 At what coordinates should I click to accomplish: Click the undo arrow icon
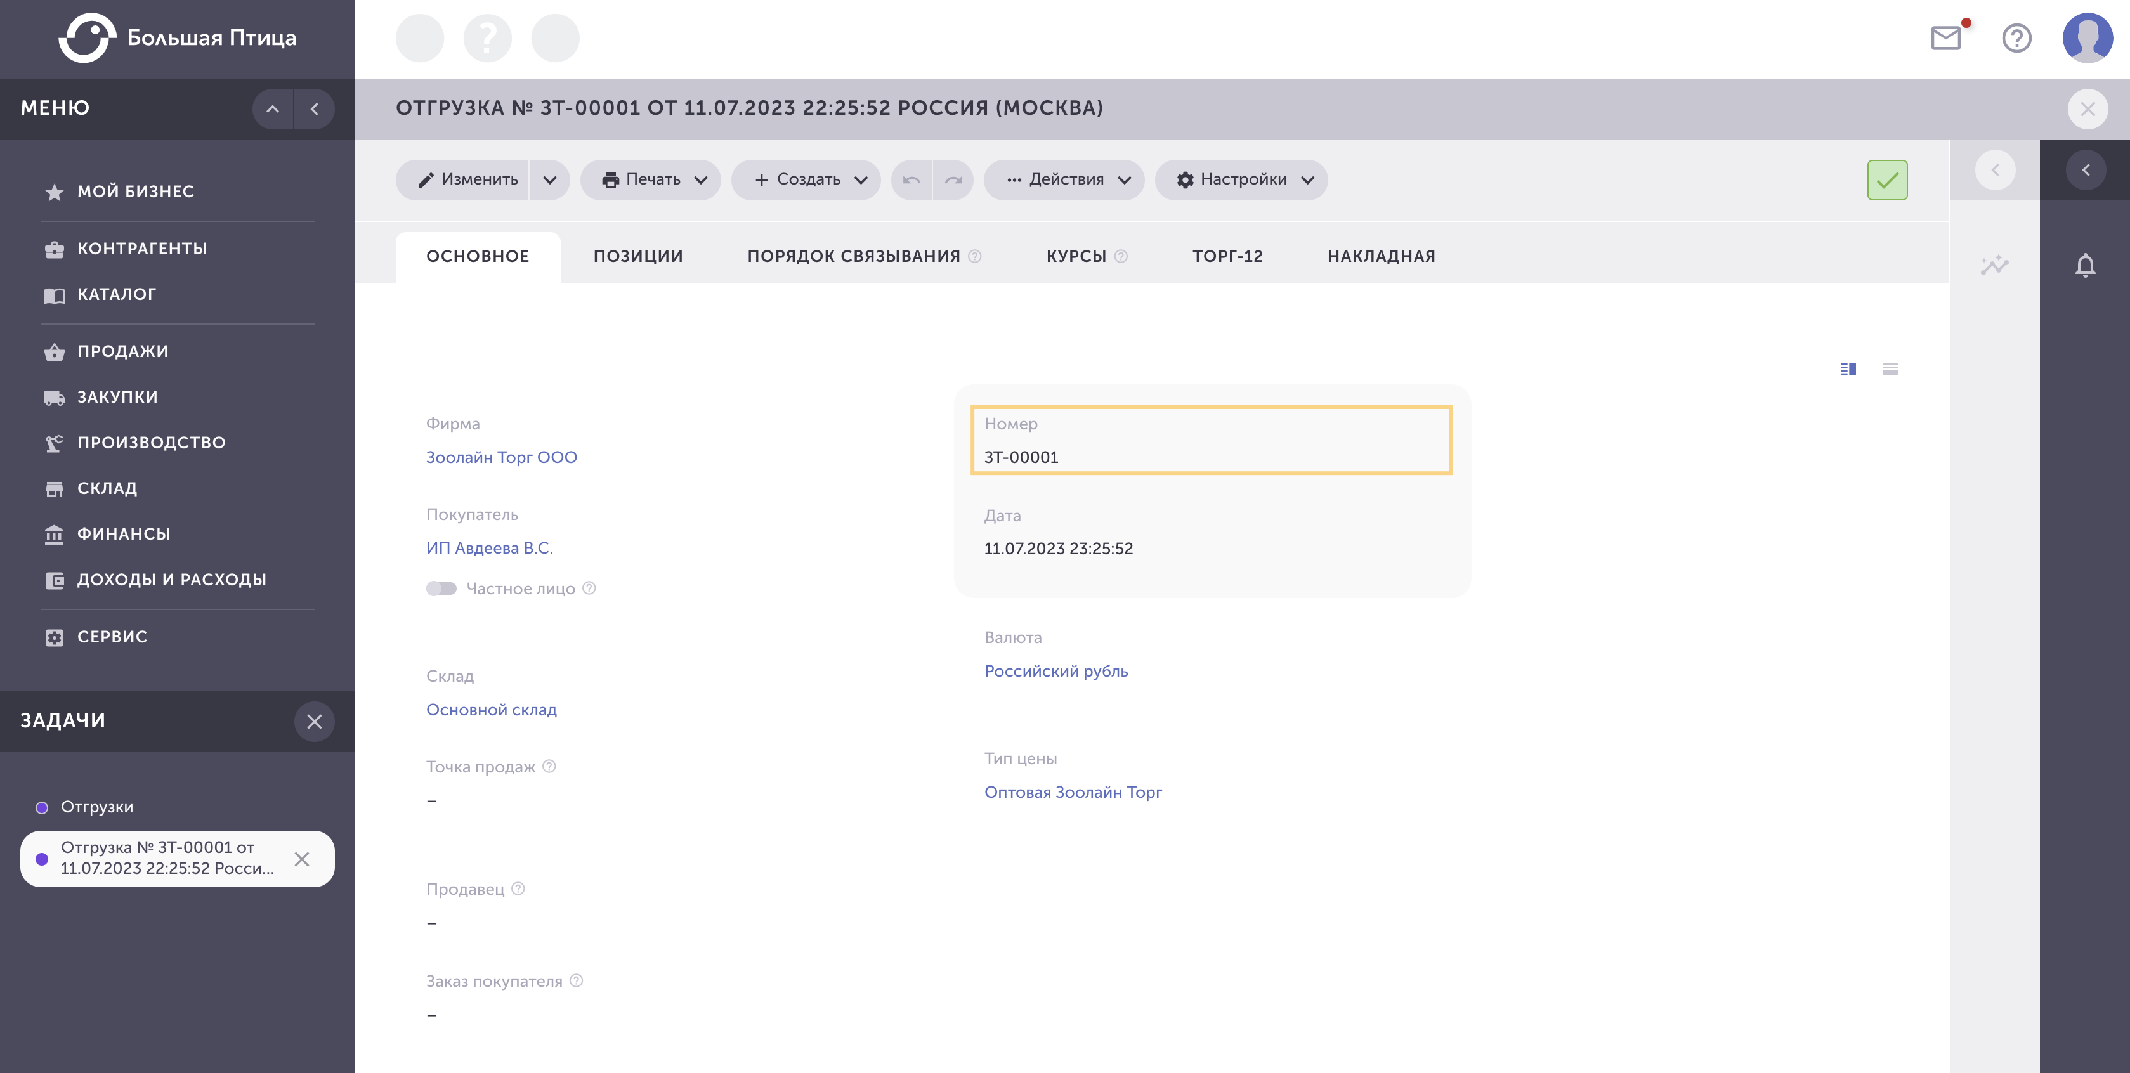911,179
